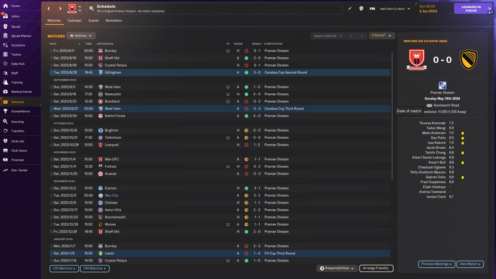Go to the previous season arrow
496x279 pixels.
pyautogui.click(x=351, y=36)
